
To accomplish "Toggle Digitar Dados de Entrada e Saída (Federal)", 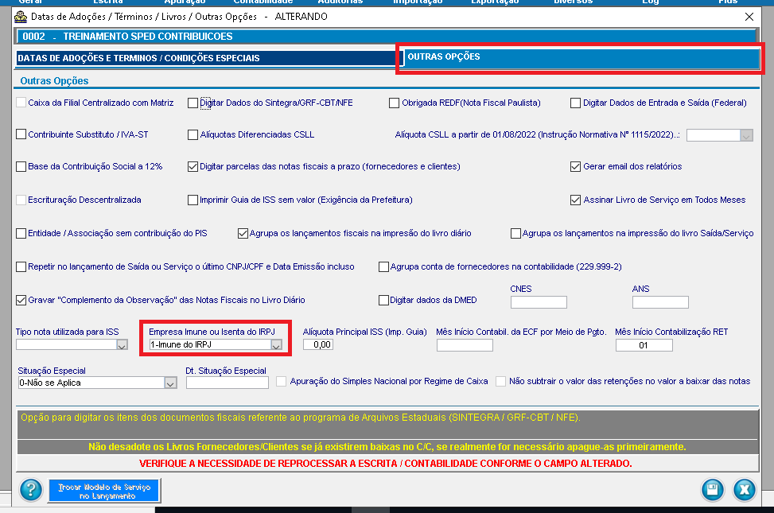I will pyautogui.click(x=575, y=103).
